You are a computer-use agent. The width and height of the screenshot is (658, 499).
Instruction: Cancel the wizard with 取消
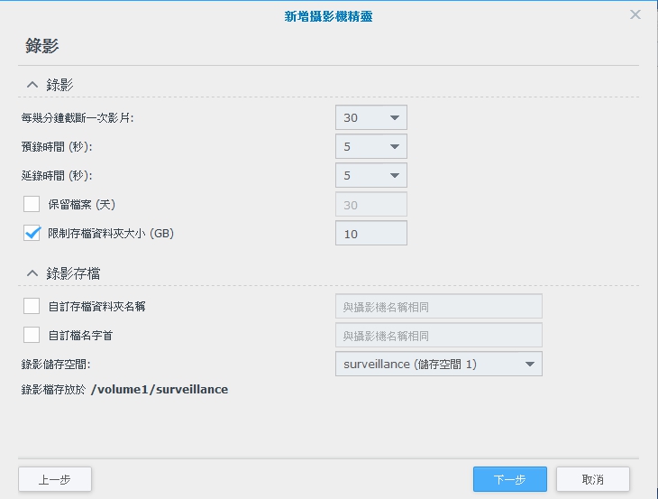593,479
